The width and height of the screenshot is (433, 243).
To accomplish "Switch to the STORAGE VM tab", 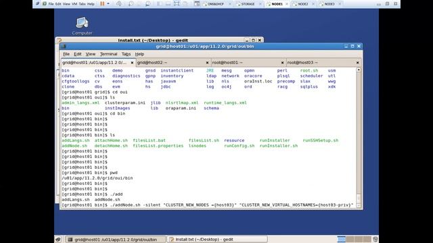I will (x=248, y=4).
